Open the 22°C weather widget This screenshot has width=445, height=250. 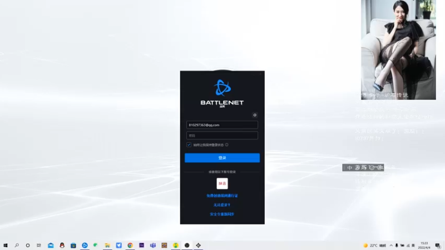374,246
